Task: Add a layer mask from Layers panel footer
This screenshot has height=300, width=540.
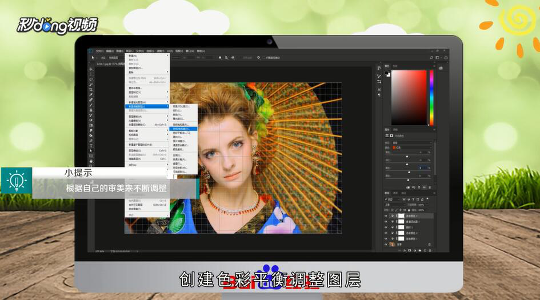Action: (x=410, y=250)
